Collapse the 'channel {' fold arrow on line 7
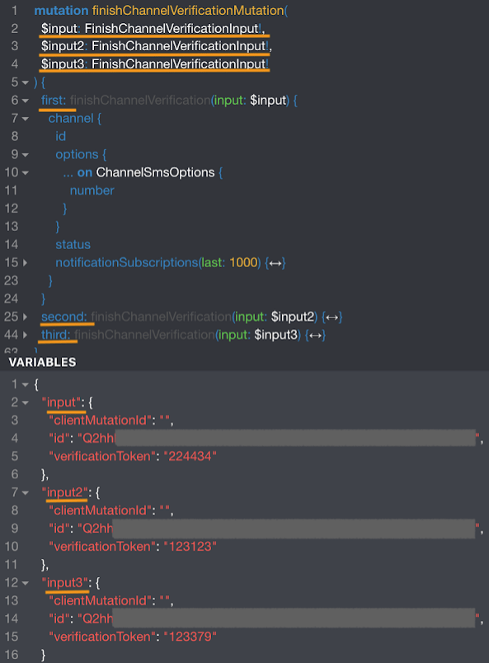Screen dimensions: 489x663 tap(25, 119)
